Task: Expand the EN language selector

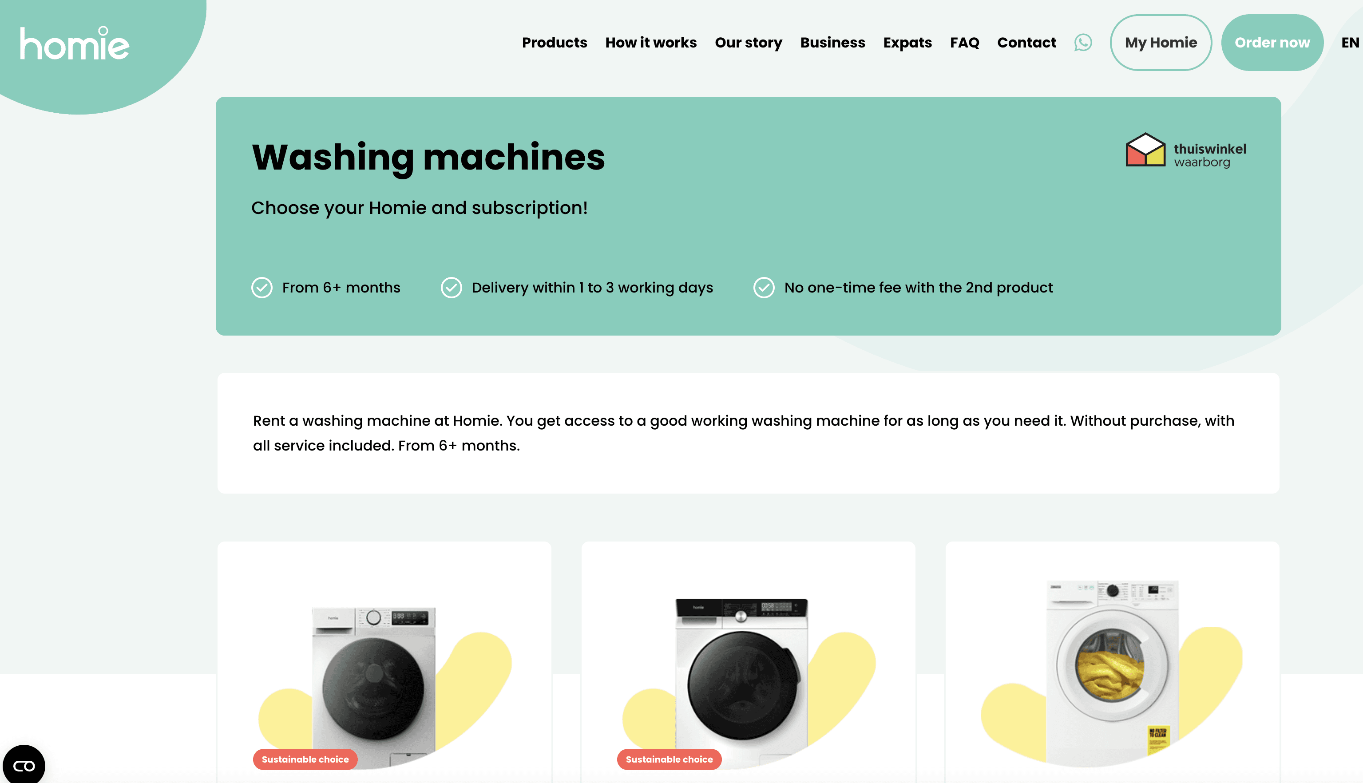Action: pos(1349,43)
